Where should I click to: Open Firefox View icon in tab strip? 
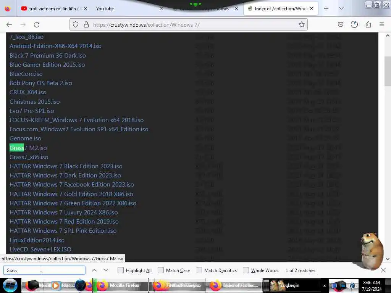coord(8,9)
